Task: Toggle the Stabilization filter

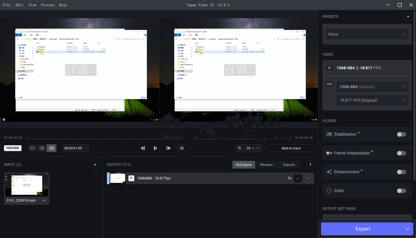Action: pyautogui.click(x=401, y=134)
